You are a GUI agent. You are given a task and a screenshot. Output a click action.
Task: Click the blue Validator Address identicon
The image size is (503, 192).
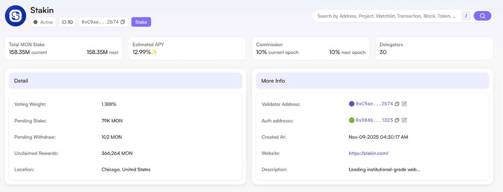(x=352, y=104)
